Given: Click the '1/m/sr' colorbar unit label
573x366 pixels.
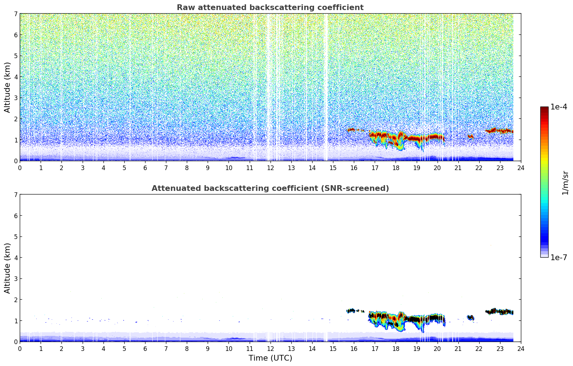Looking at the screenshot, I should click(x=565, y=183).
